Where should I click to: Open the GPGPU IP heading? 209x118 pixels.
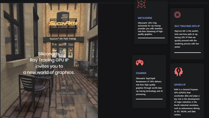[180, 85]
